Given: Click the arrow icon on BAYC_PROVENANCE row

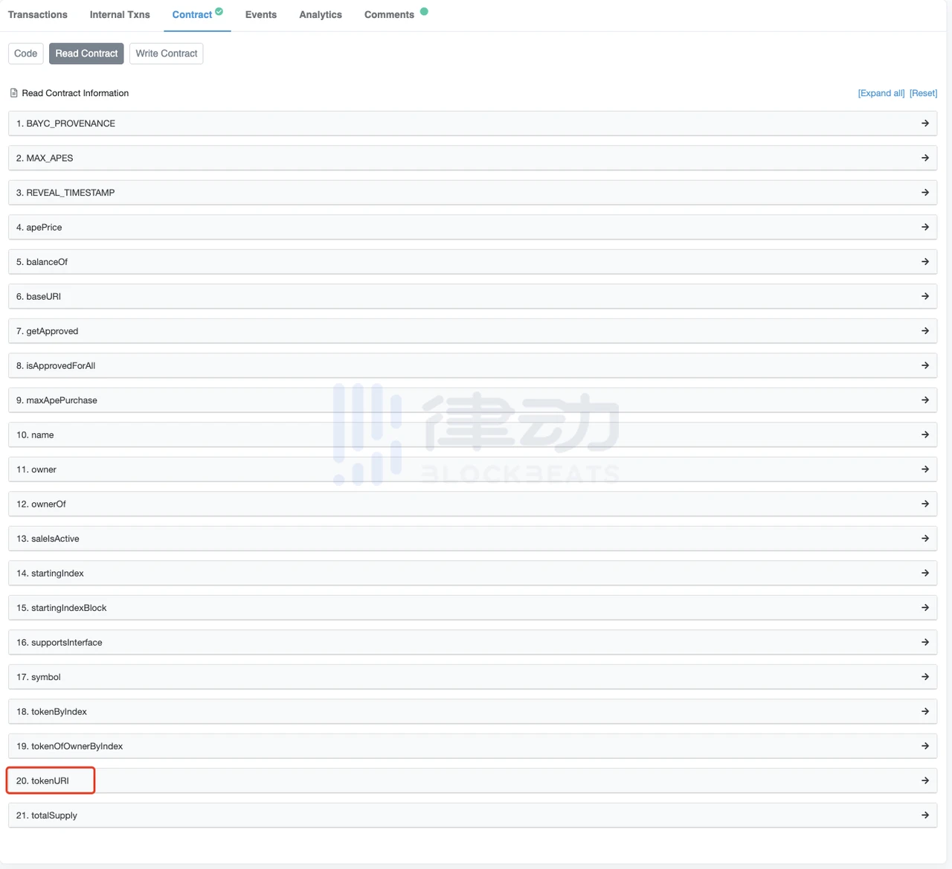Looking at the screenshot, I should coord(925,124).
